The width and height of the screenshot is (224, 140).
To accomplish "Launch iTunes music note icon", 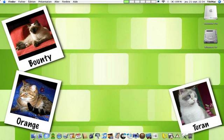I will click(x=104, y=136).
